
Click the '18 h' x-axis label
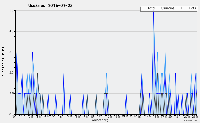click(156, 117)
